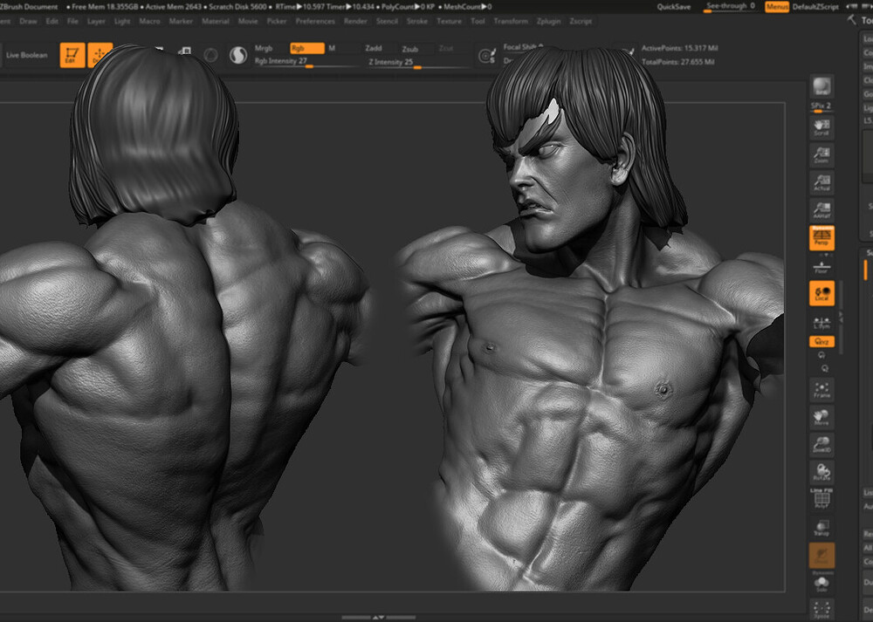Screen dimensions: 873x622
Task: Set canvas to Actual size
Action: click(x=821, y=182)
